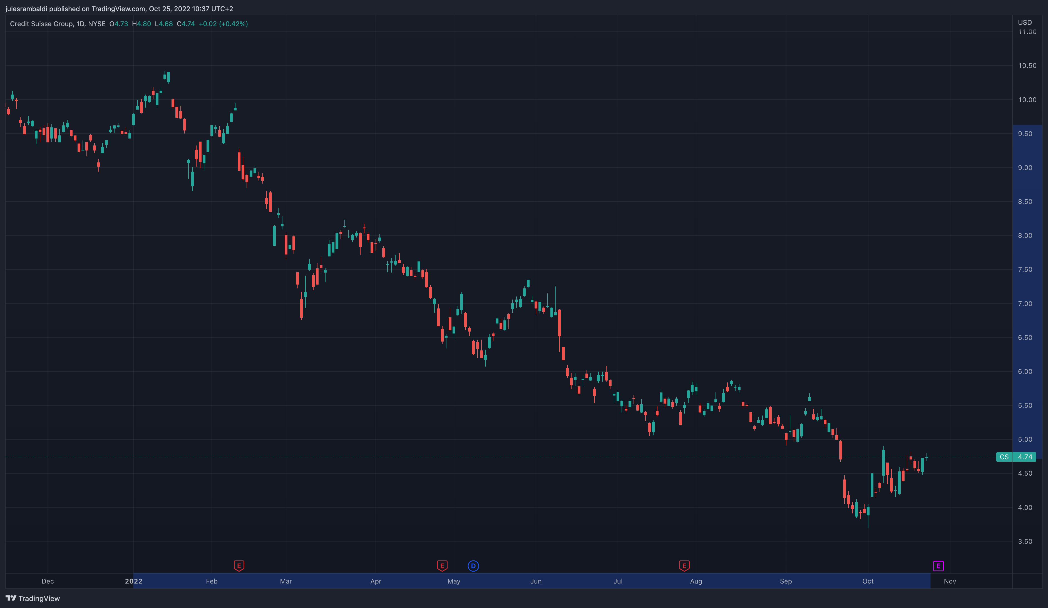Click the earnings marker below May
The height and width of the screenshot is (608, 1048).
442,566
